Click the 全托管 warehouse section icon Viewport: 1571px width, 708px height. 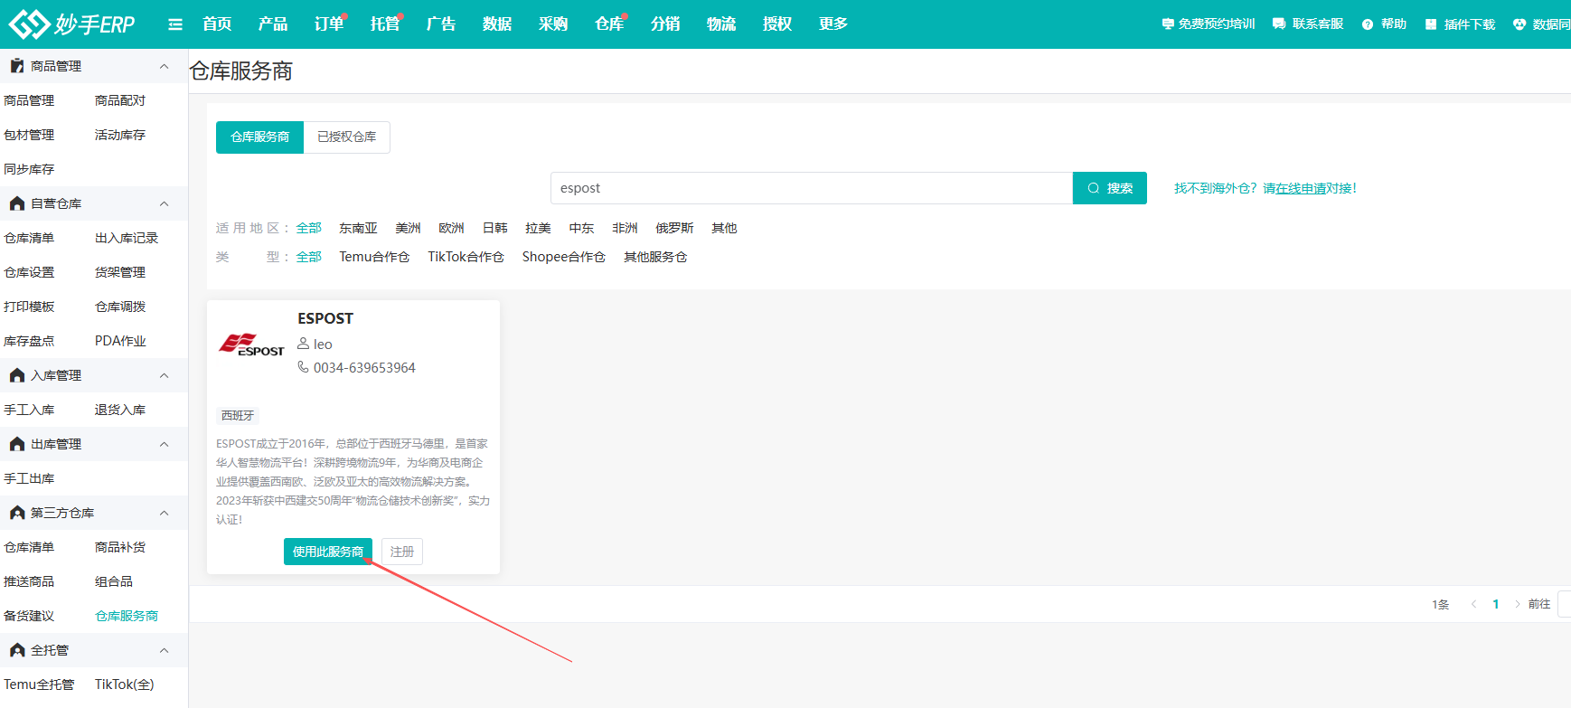(17, 650)
